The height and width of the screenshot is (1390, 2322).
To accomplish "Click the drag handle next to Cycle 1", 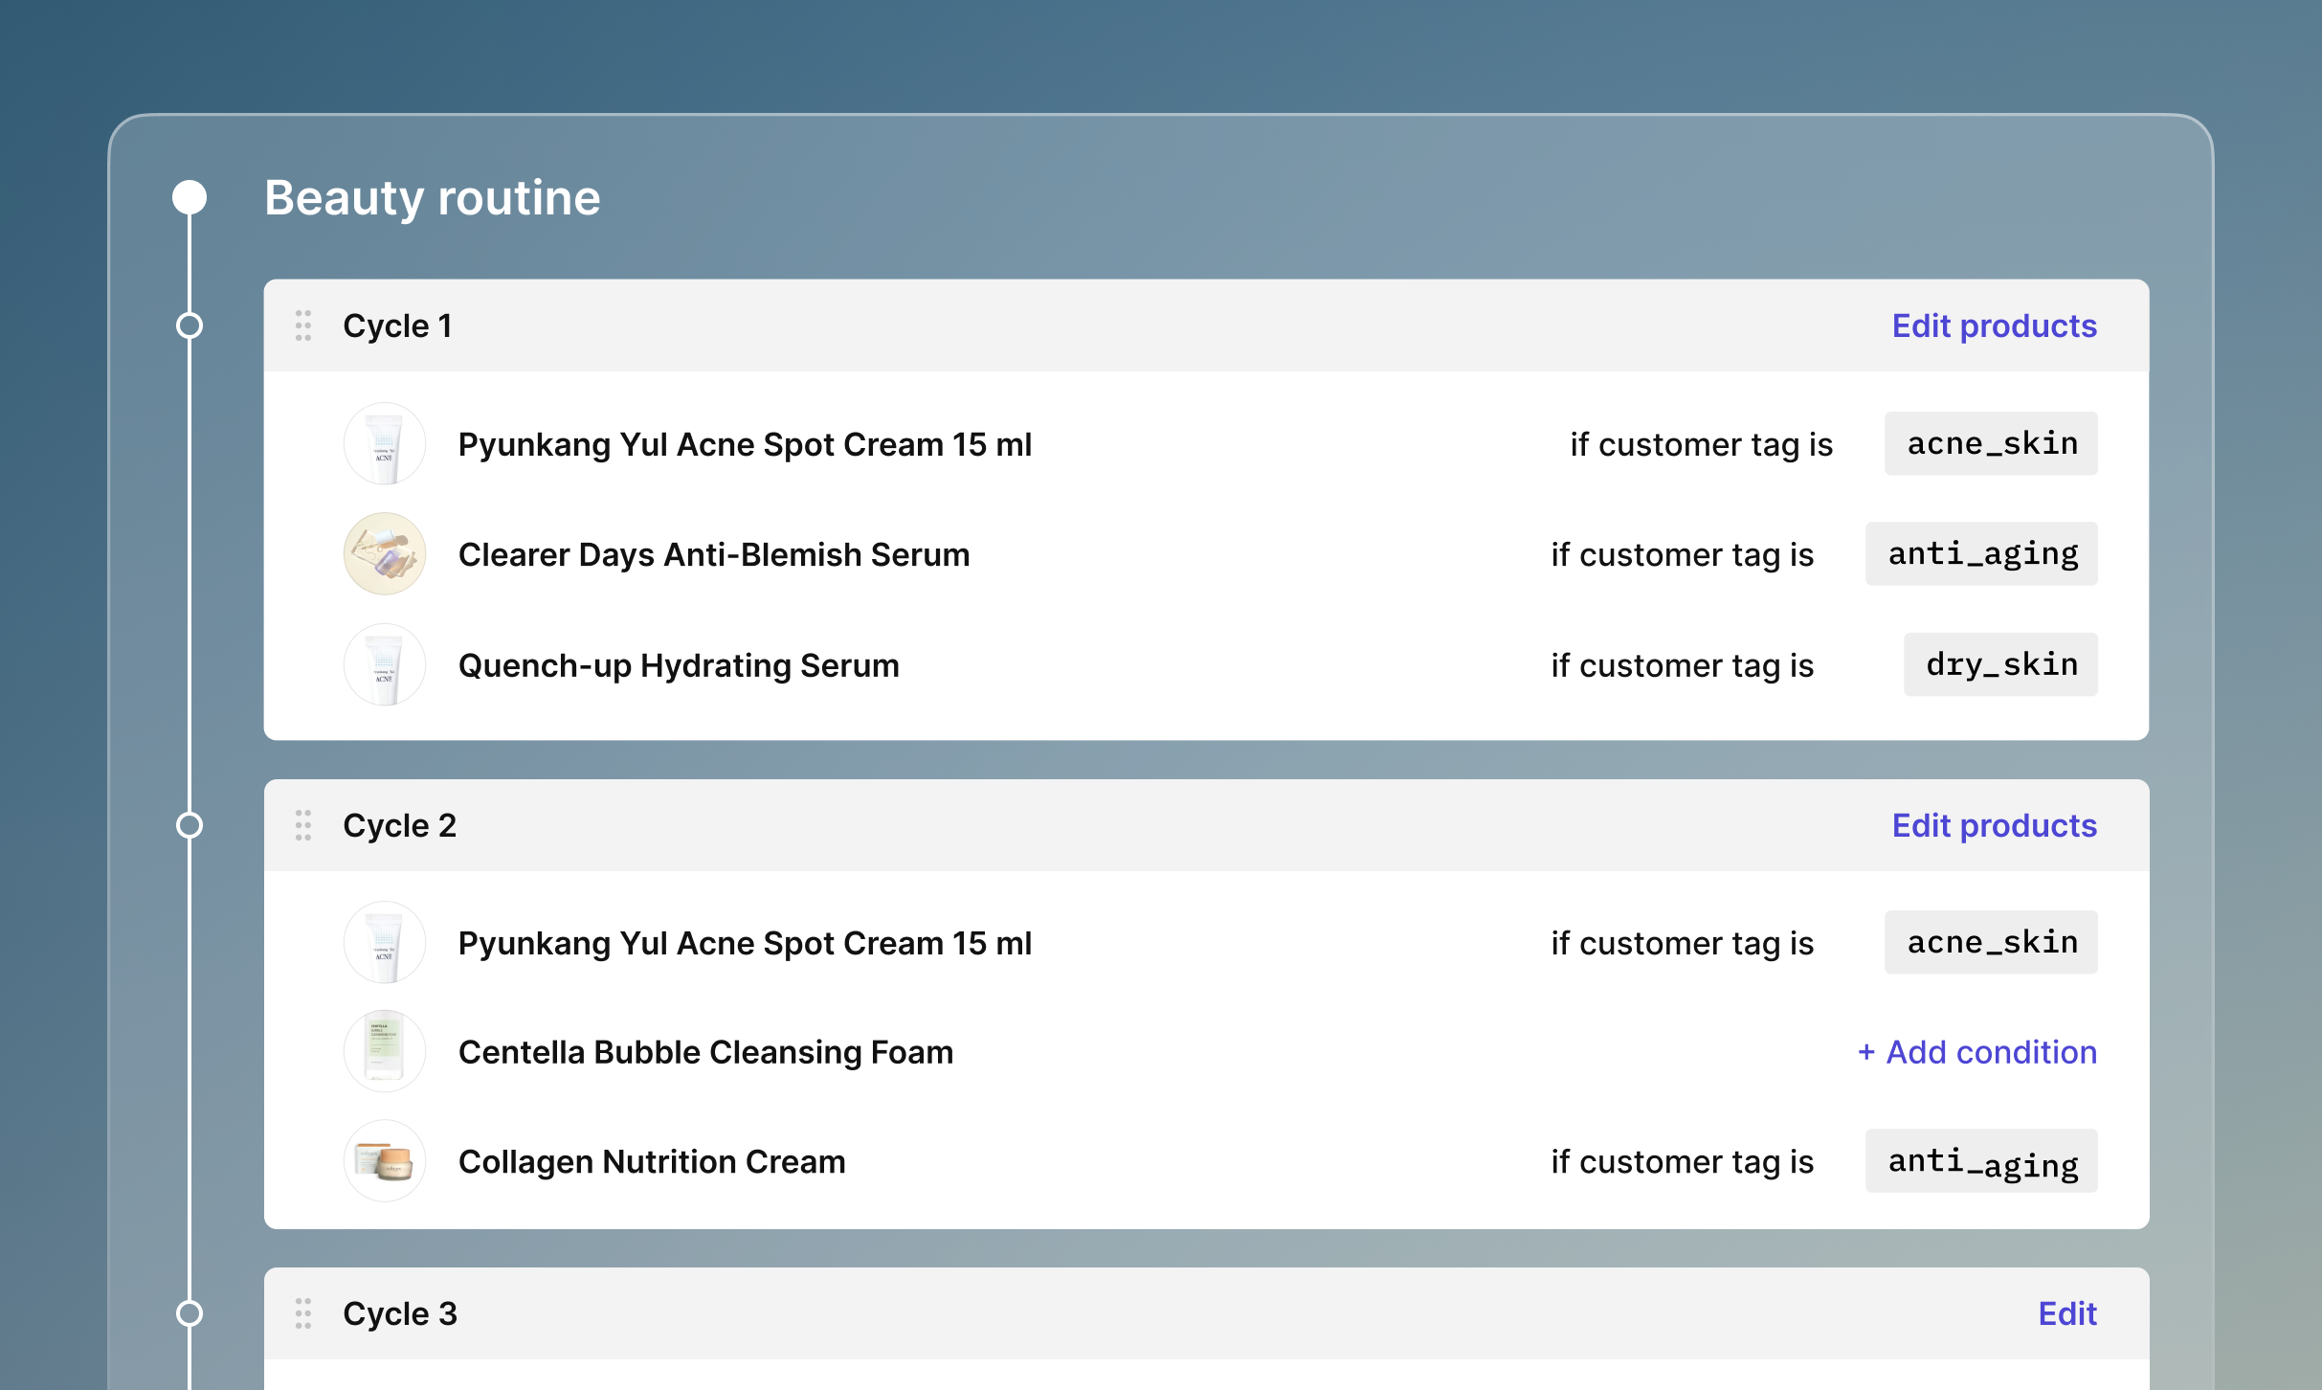I will tap(304, 325).
